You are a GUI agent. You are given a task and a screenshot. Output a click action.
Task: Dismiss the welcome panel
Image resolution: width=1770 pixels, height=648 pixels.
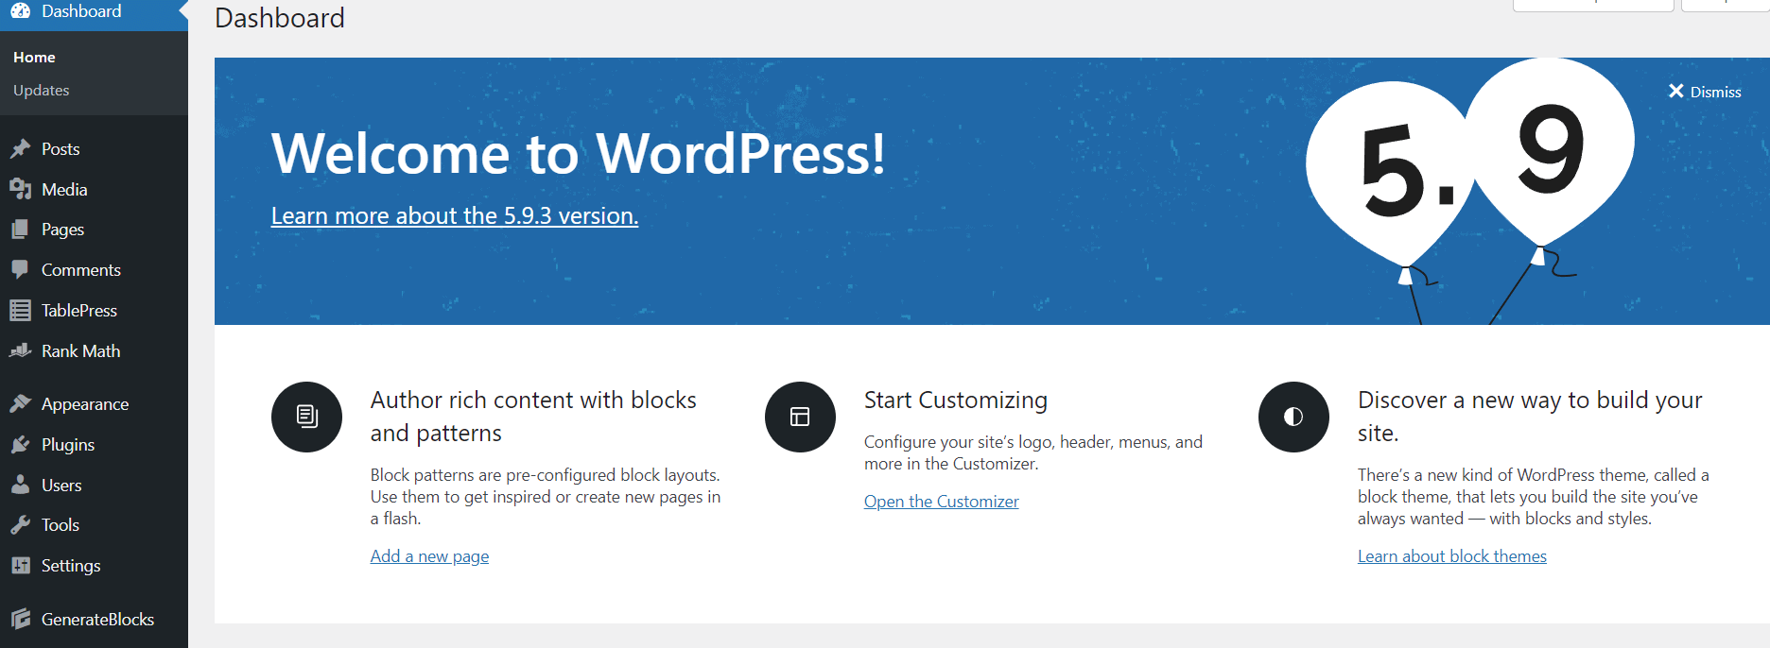1705,92
